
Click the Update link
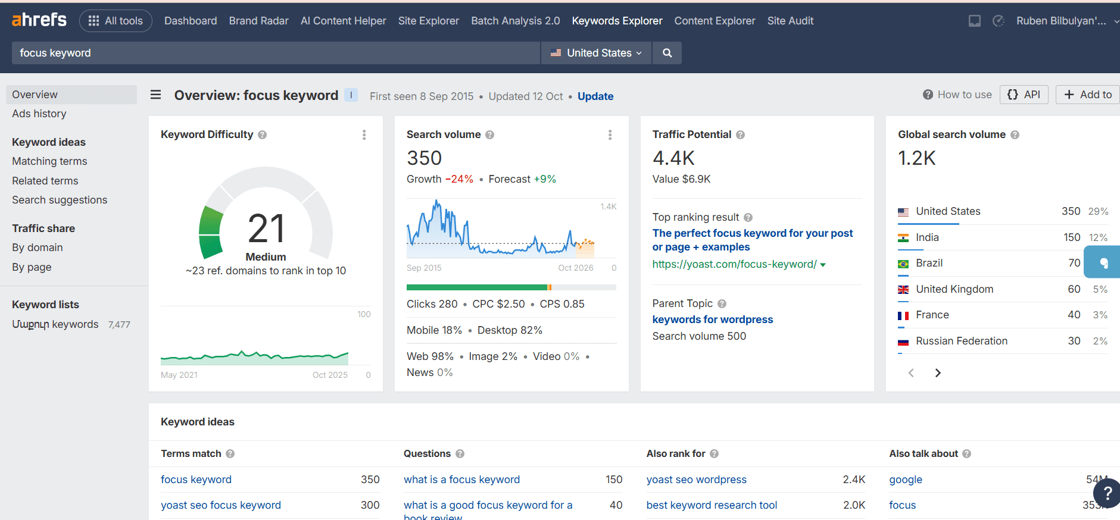tap(595, 96)
